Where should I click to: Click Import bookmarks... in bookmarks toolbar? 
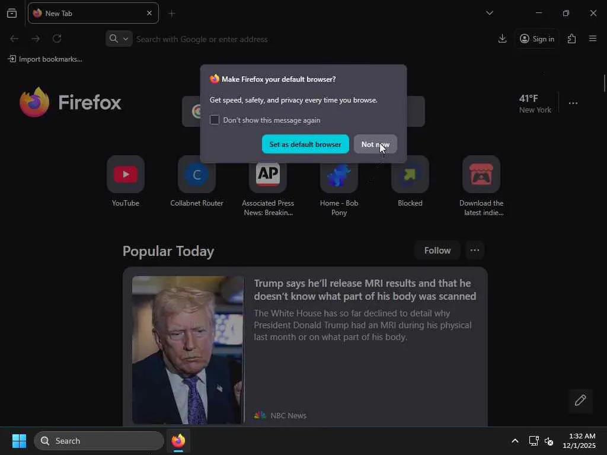point(45,59)
